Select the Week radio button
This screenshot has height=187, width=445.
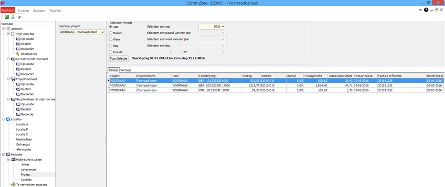(x=111, y=39)
